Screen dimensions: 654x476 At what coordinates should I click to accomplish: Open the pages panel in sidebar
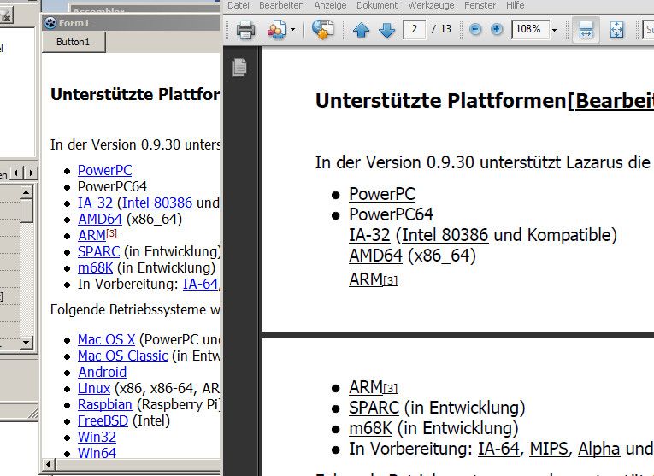pos(239,67)
